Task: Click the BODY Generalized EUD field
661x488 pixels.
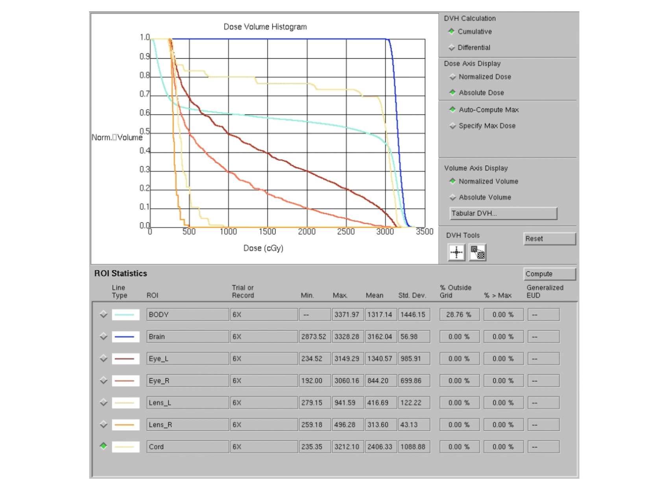Action: 543,315
